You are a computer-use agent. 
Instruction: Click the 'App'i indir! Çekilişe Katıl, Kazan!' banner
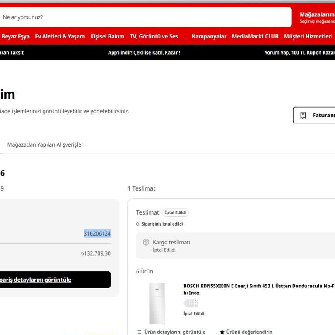point(144,52)
